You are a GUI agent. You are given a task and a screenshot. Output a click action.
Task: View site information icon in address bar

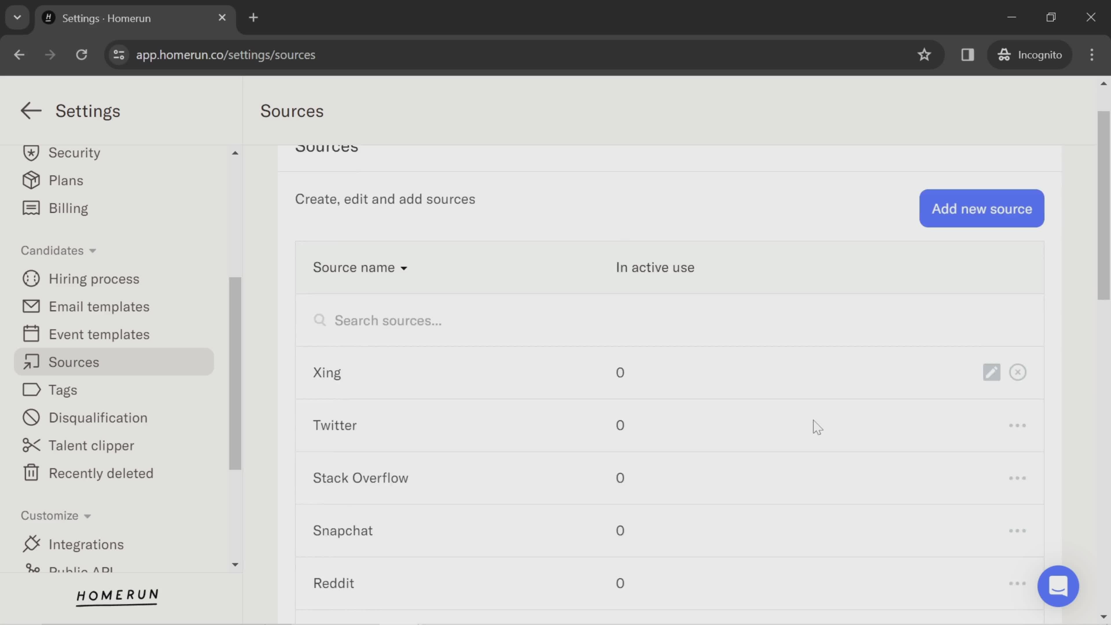(x=119, y=55)
